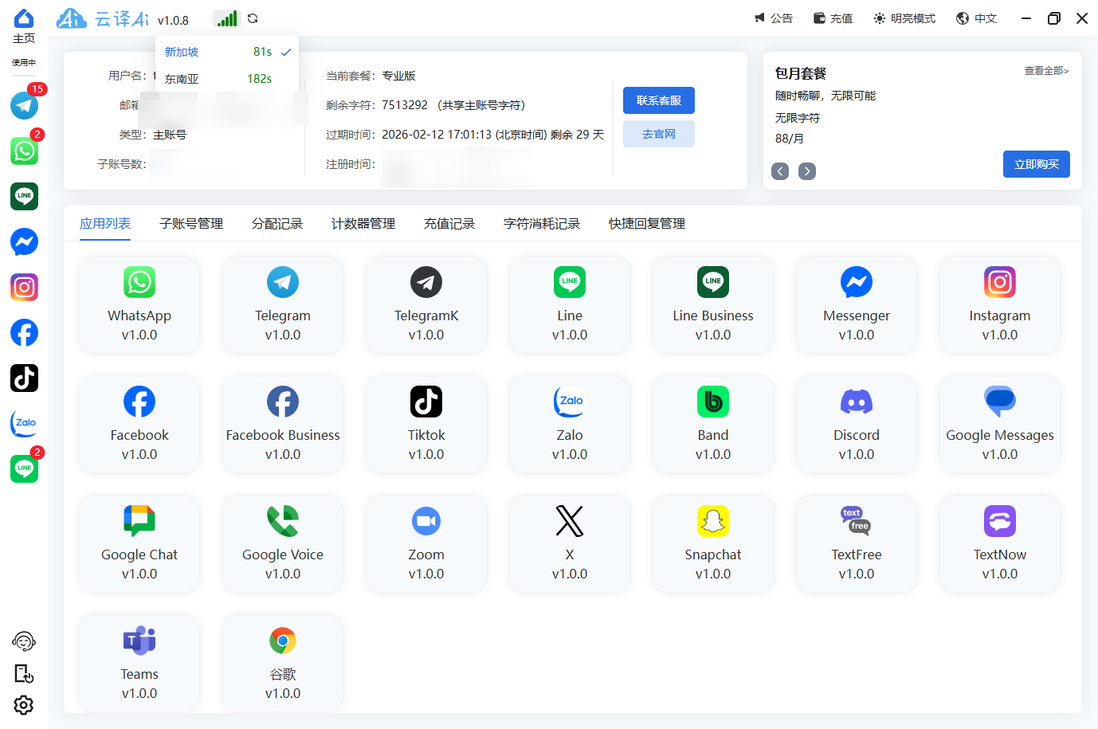Click the previous arrow on the plan carousel

779,170
